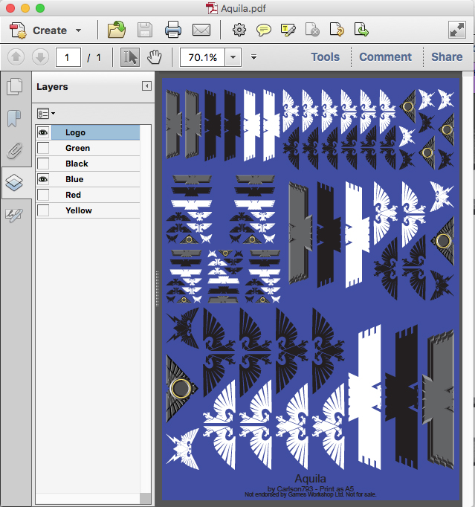475x507 pixels.
Task: Click the Open file folder icon
Action: pyautogui.click(x=116, y=30)
